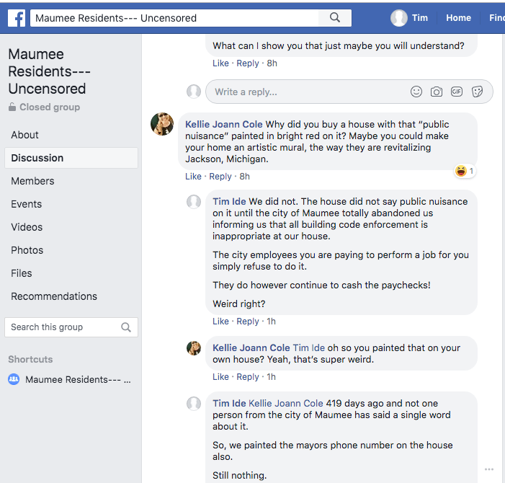Open Tim's profile from top bar
The width and height of the screenshot is (505, 483).
[x=410, y=18]
